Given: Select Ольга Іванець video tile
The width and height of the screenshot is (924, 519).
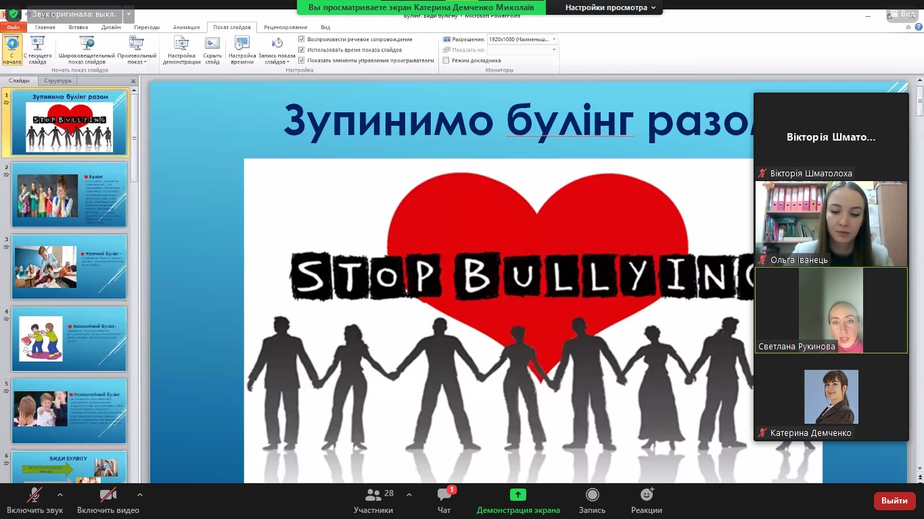Looking at the screenshot, I should [831, 223].
